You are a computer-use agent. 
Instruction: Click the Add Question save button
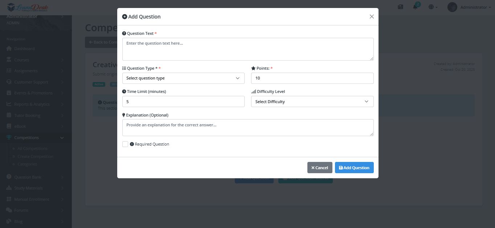pyautogui.click(x=354, y=168)
